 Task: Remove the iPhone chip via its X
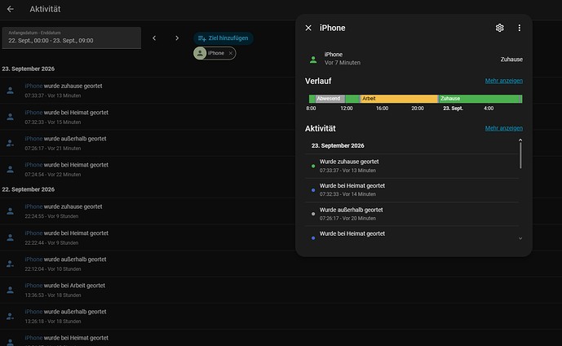[x=231, y=53]
